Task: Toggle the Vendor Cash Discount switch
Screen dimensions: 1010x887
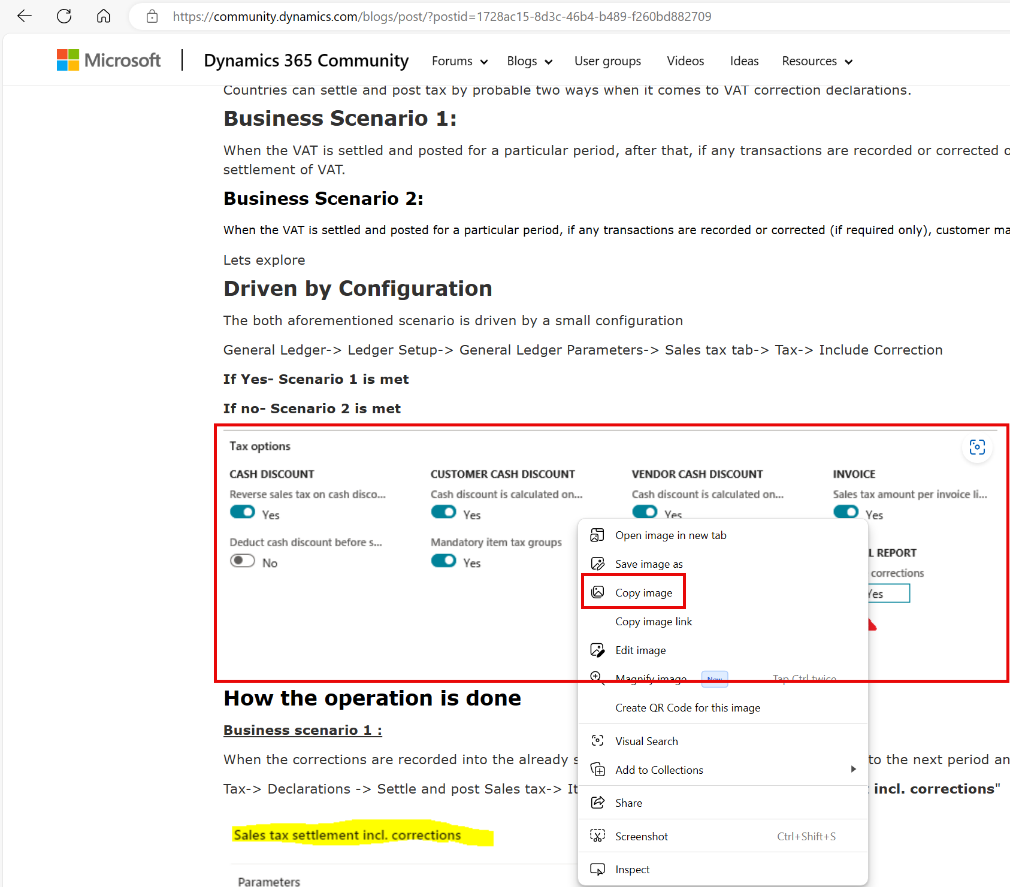Action: click(645, 512)
